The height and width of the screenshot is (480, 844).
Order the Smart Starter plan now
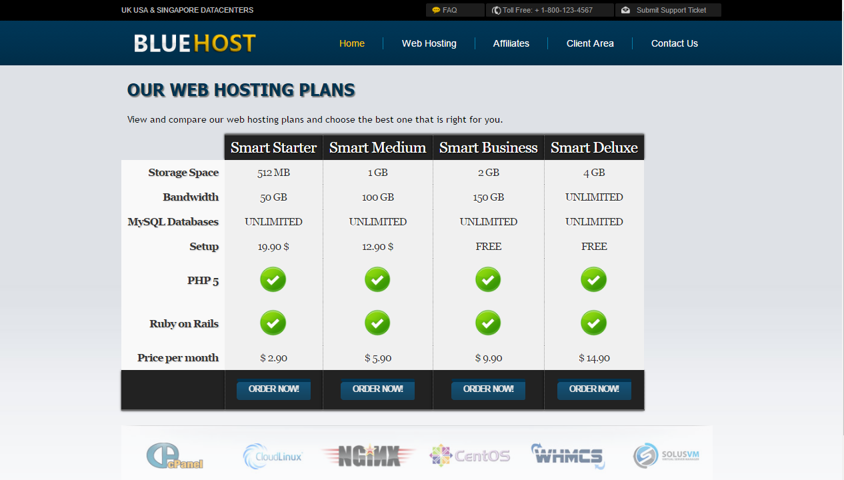click(x=273, y=389)
